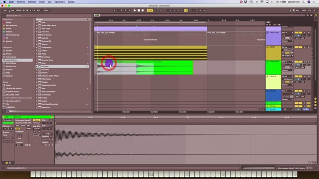Open the Ayuda menu

(x=71, y=2)
